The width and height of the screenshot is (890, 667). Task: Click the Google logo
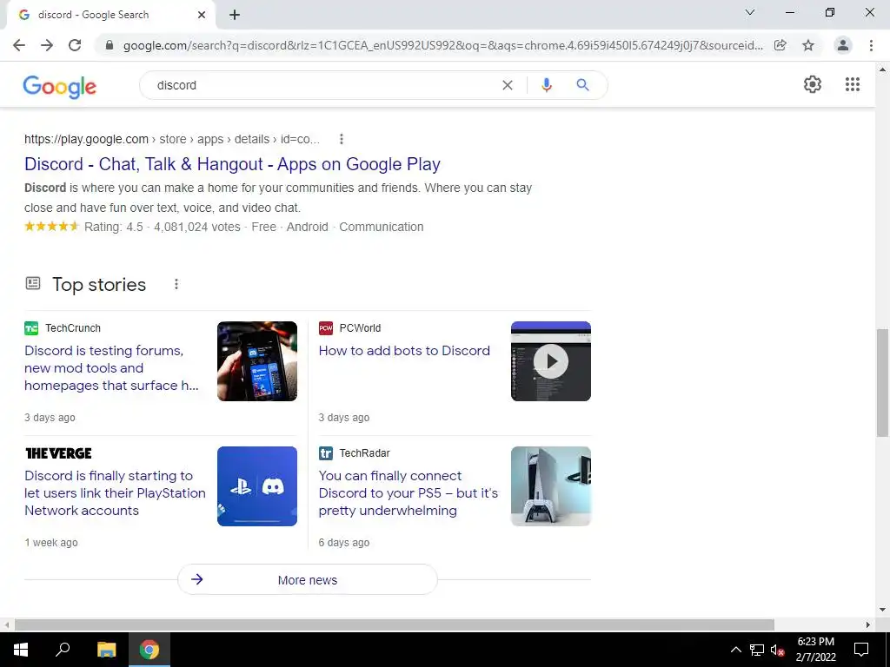pyautogui.click(x=60, y=86)
